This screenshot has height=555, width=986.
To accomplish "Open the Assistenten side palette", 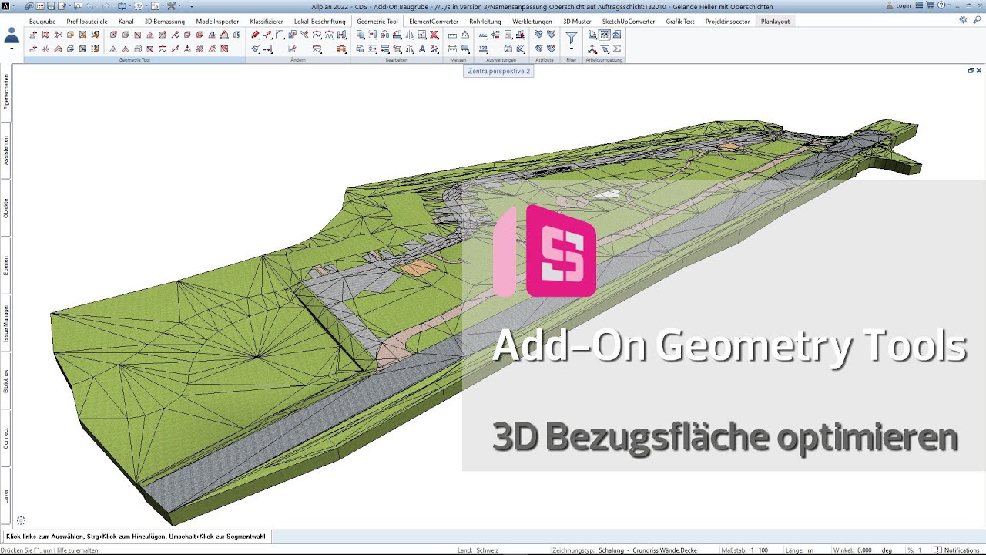I will point(6,150).
